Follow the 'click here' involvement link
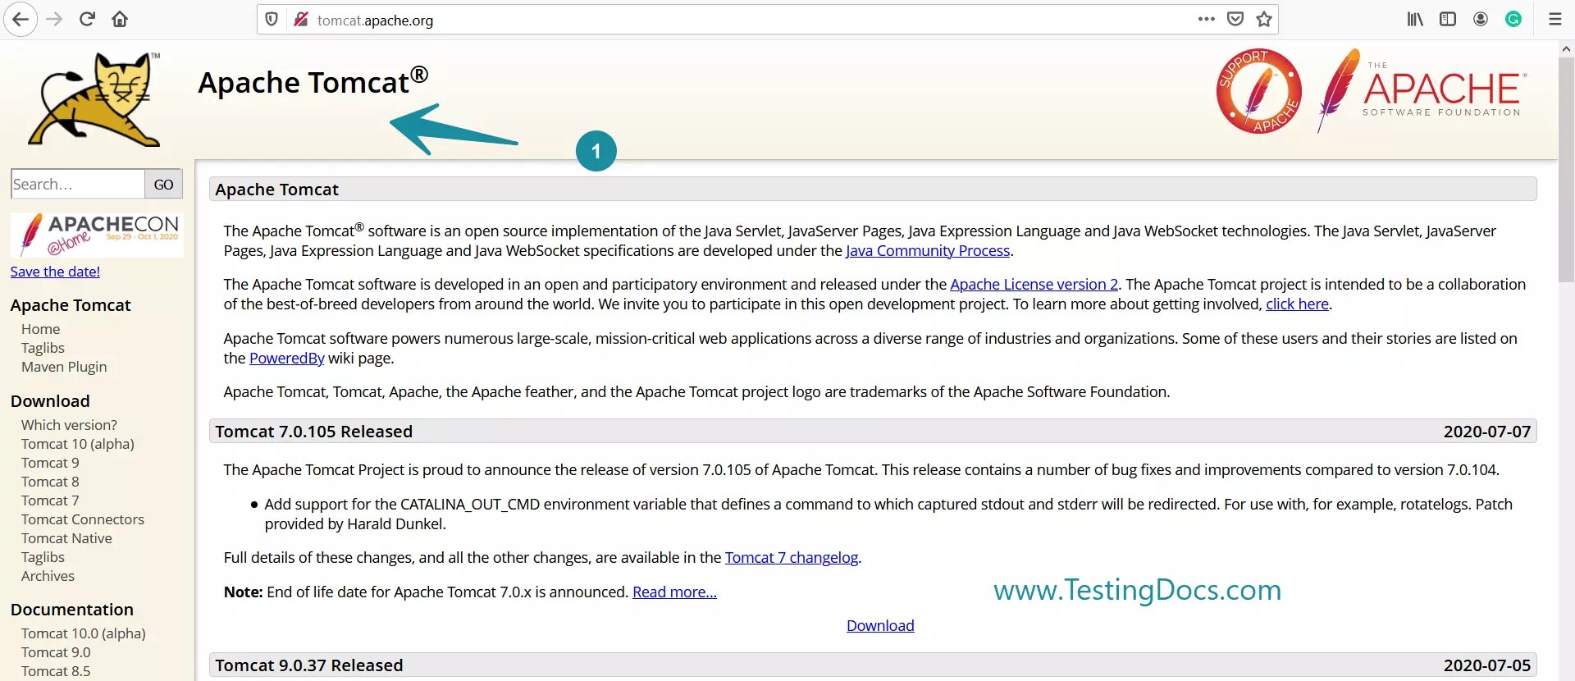Viewport: 1575px width, 681px height. point(1297,304)
